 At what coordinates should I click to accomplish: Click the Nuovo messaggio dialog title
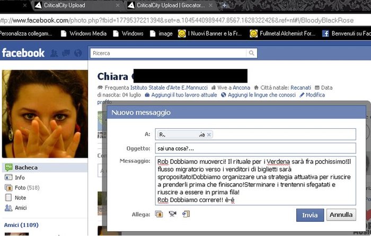[141, 112]
